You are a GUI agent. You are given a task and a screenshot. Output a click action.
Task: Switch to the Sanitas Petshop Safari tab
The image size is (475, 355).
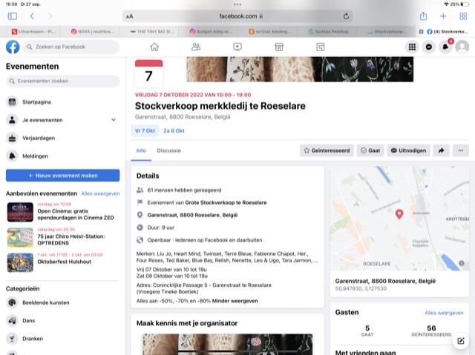(x=327, y=31)
